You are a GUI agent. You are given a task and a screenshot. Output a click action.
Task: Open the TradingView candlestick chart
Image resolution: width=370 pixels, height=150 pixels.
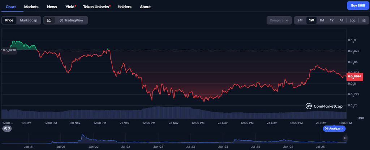click(x=71, y=20)
